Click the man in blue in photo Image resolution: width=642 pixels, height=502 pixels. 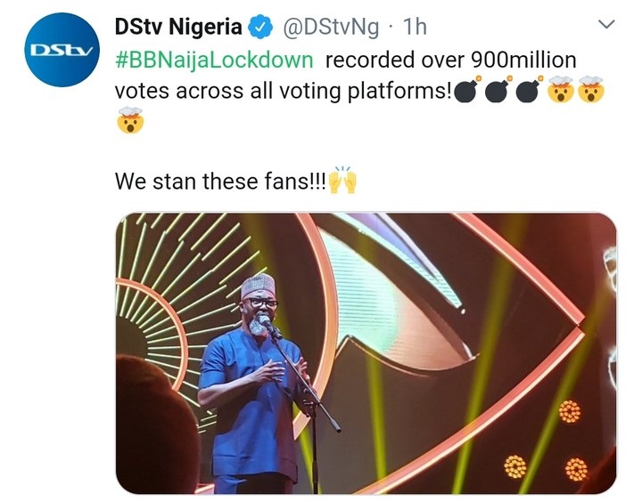point(250,383)
